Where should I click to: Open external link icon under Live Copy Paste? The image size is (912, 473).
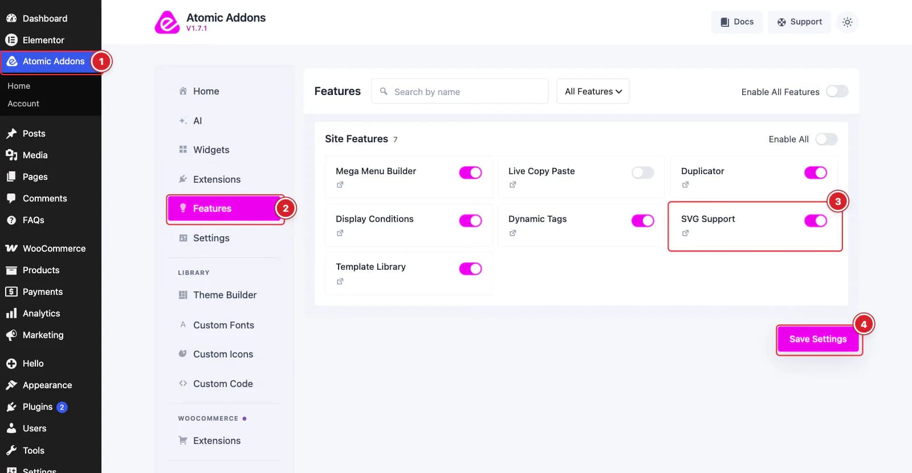coord(513,184)
